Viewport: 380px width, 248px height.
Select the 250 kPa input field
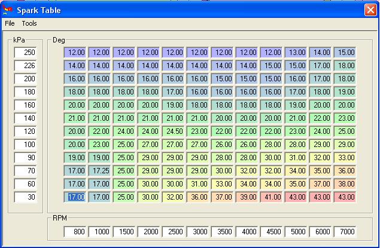point(25,53)
